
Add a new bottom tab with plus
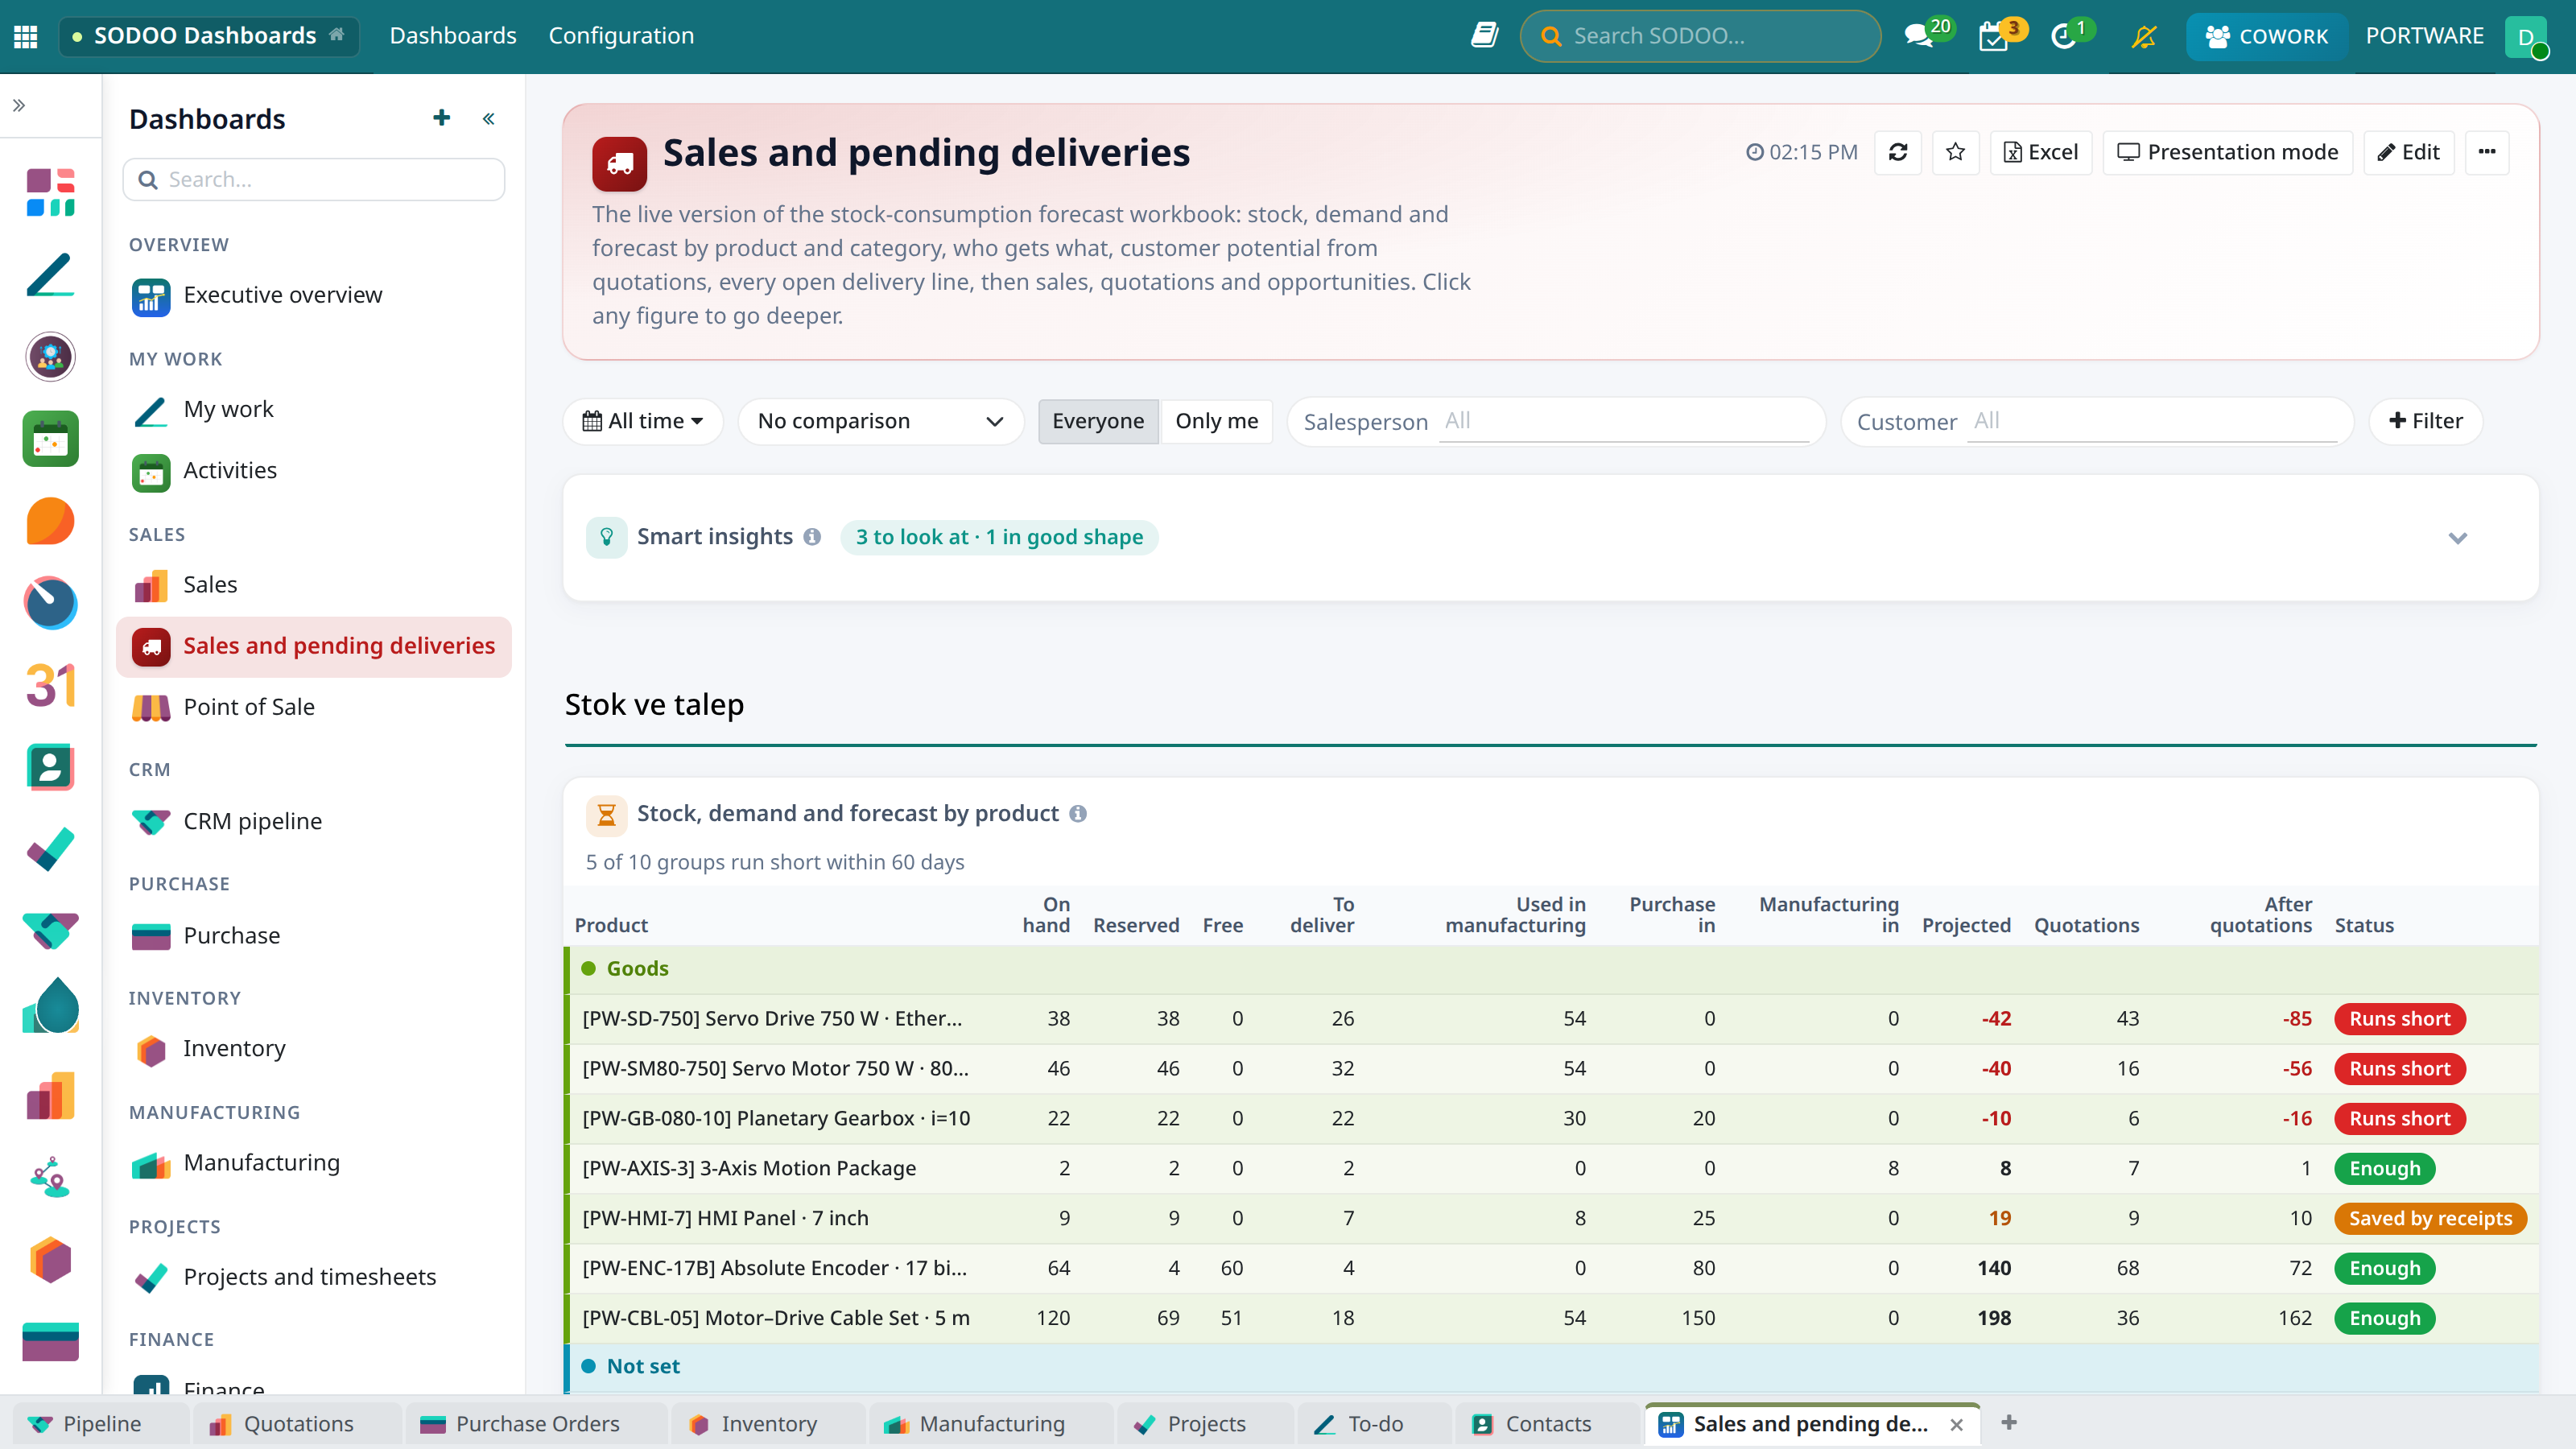coord(2008,1422)
